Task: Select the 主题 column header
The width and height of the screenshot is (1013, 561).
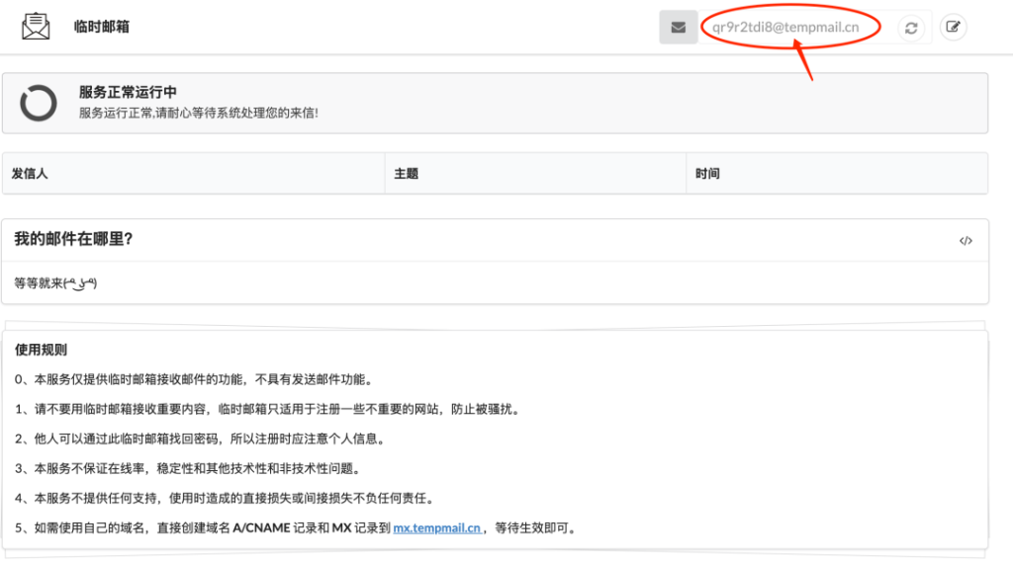Action: [x=406, y=174]
